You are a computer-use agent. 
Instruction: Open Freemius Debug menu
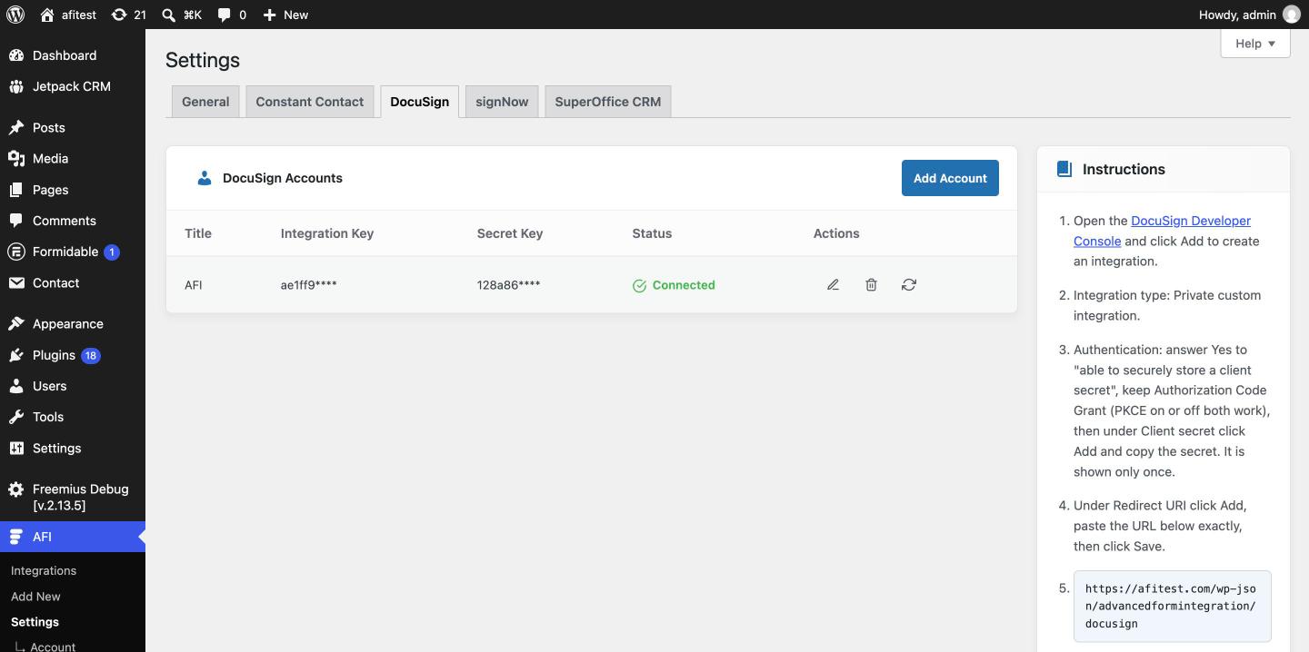pos(73,497)
